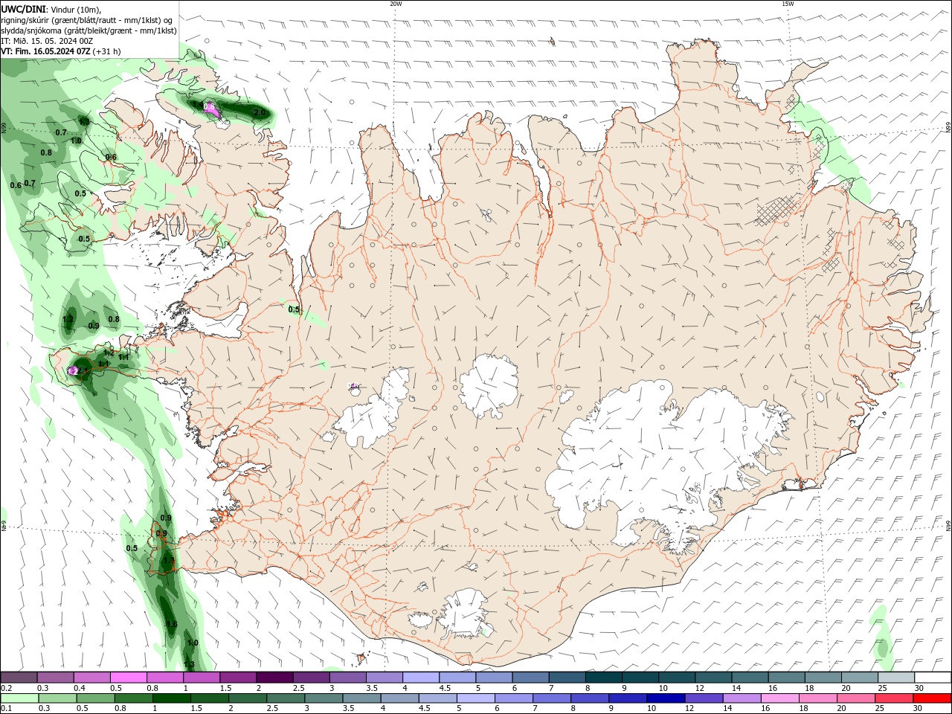Pick the snow-scale swatch between 0.2 and 0.3
This screenshot has height=714, width=952.
(x=19, y=678)
